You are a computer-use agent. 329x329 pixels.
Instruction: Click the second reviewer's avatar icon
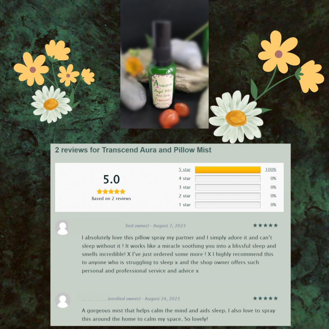[63, 300]
